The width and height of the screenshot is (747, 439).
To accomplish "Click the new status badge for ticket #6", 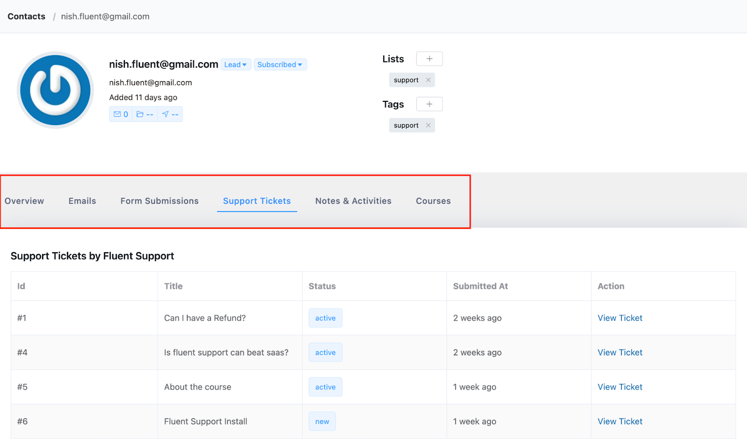I will [x=322, y=422].
